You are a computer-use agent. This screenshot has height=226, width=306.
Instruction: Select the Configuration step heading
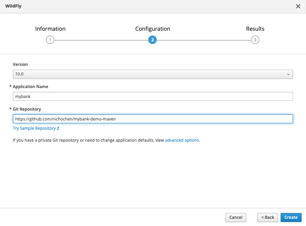pos(153,29)
